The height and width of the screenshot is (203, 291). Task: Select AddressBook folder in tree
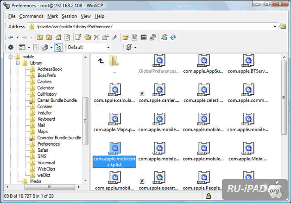pos(50,69)
